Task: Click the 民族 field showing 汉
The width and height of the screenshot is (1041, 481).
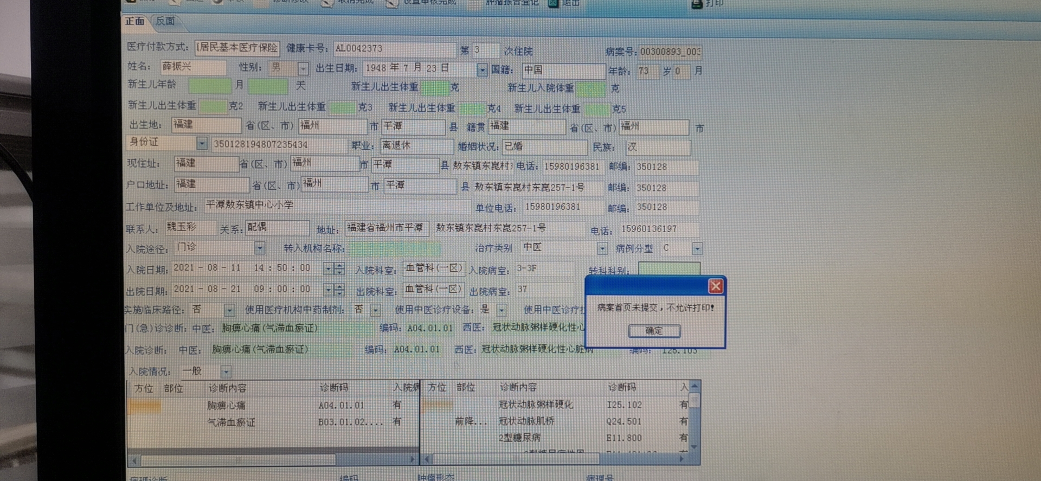Action: click(658, 147)
